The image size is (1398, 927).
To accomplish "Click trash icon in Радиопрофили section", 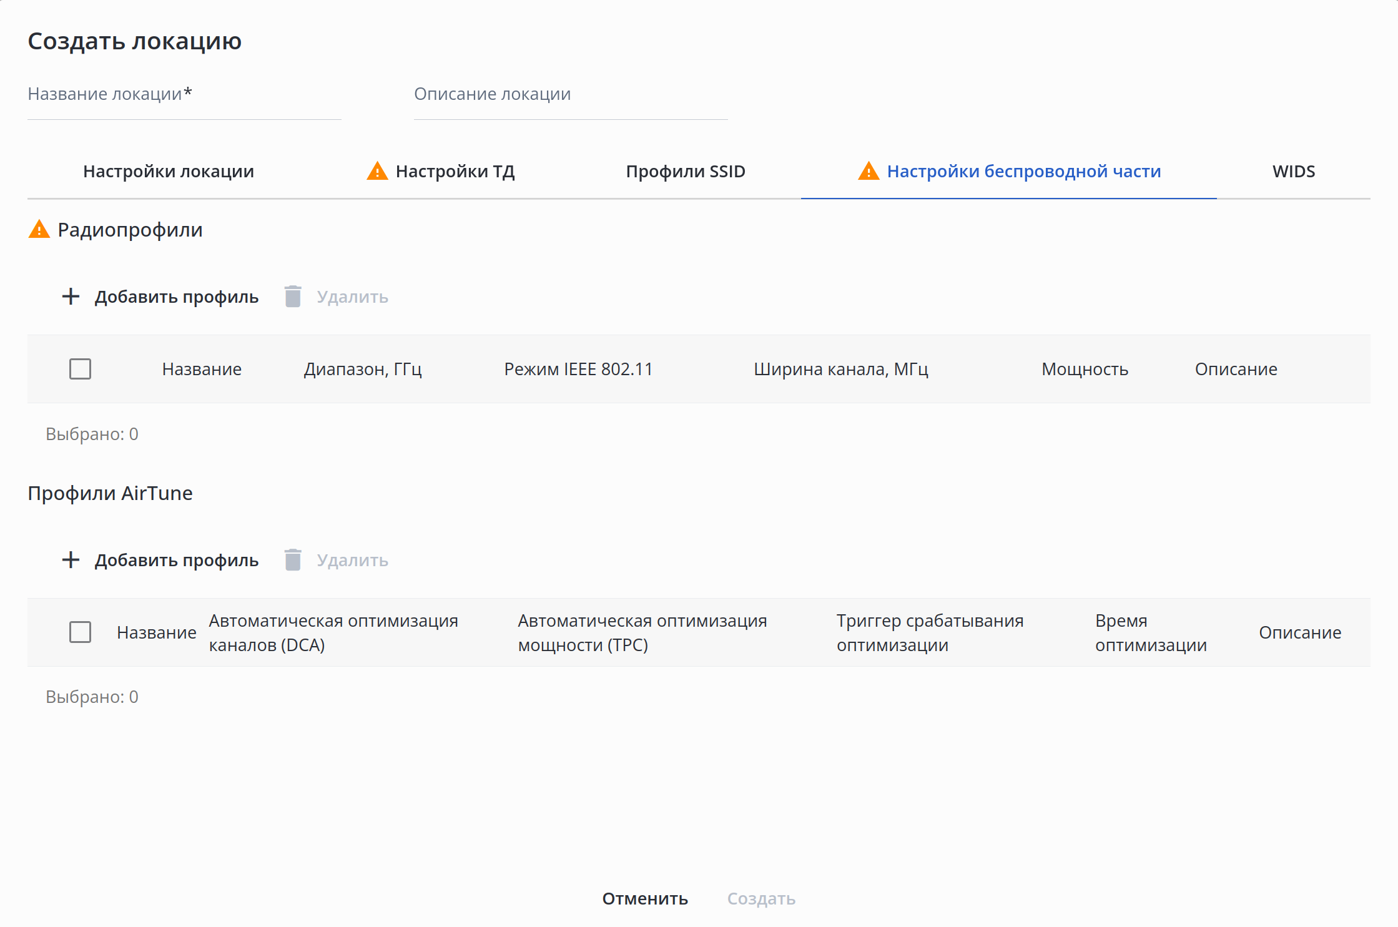I will (x=293, y=297).
